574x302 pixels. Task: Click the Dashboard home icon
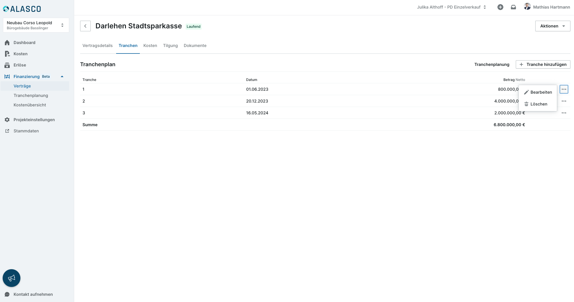click(x=7, y=43)
